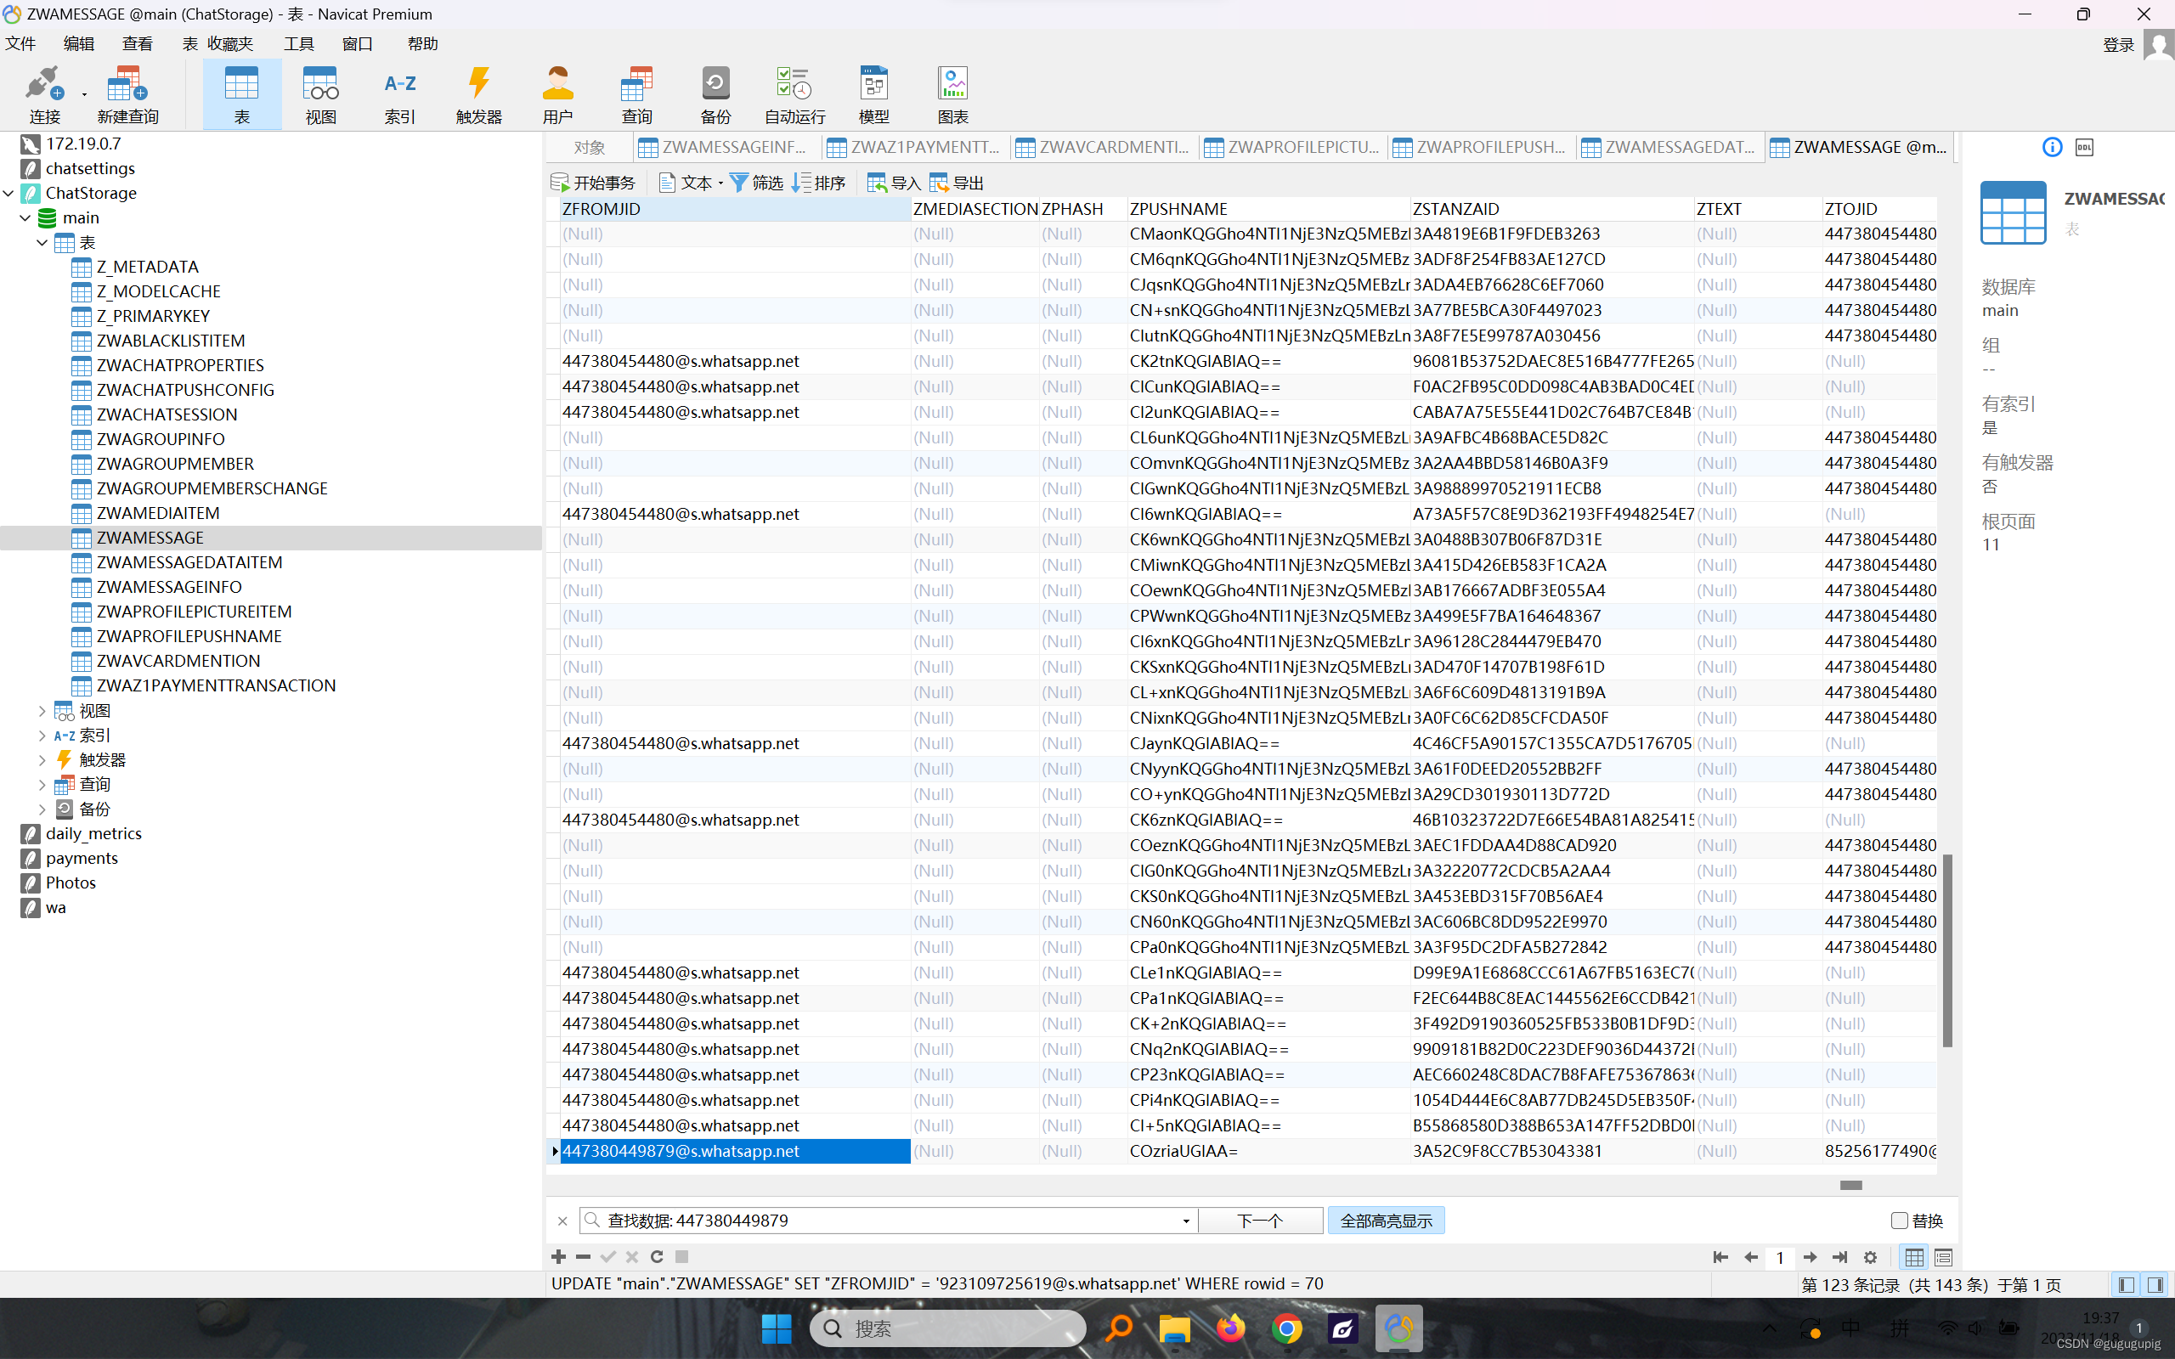Image resolution: width=2175 pixels, height=1359 pixels.
Task: Click the 下一个 find next button
Action: 1260,1221
